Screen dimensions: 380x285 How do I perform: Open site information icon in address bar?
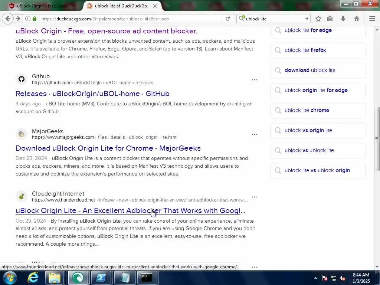(x=28, y=19)
